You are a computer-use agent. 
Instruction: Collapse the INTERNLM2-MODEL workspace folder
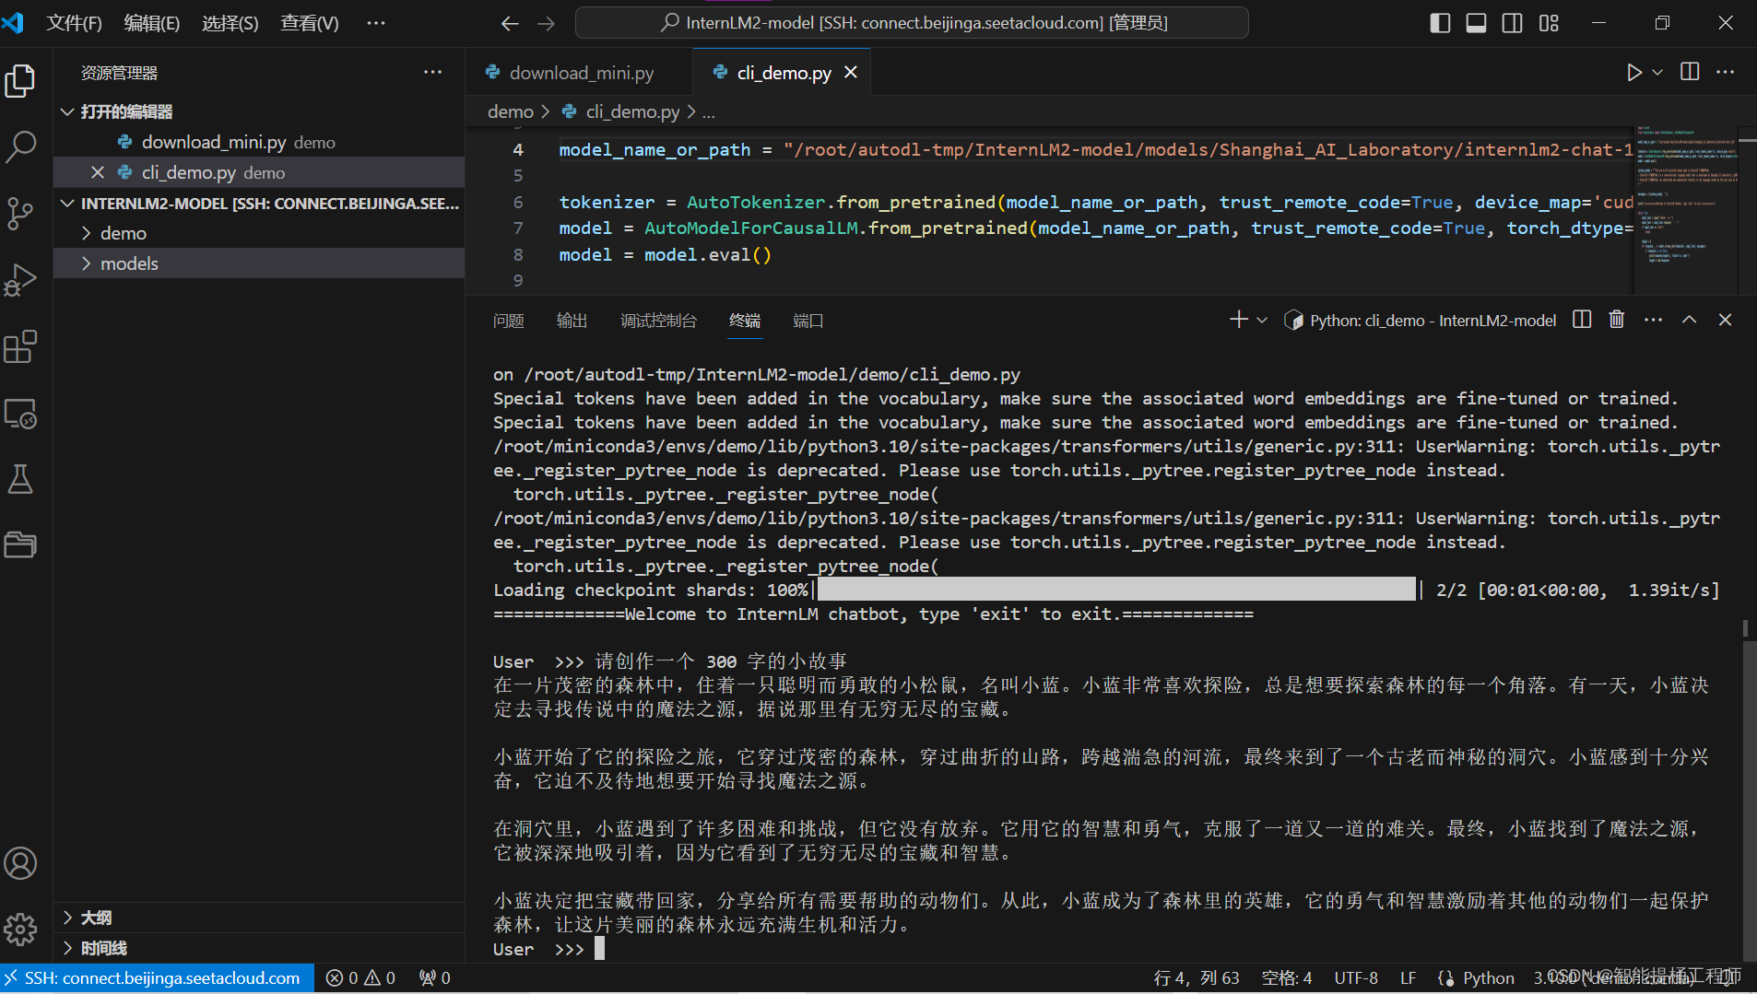pyautogui.click(x=67, y=203)
